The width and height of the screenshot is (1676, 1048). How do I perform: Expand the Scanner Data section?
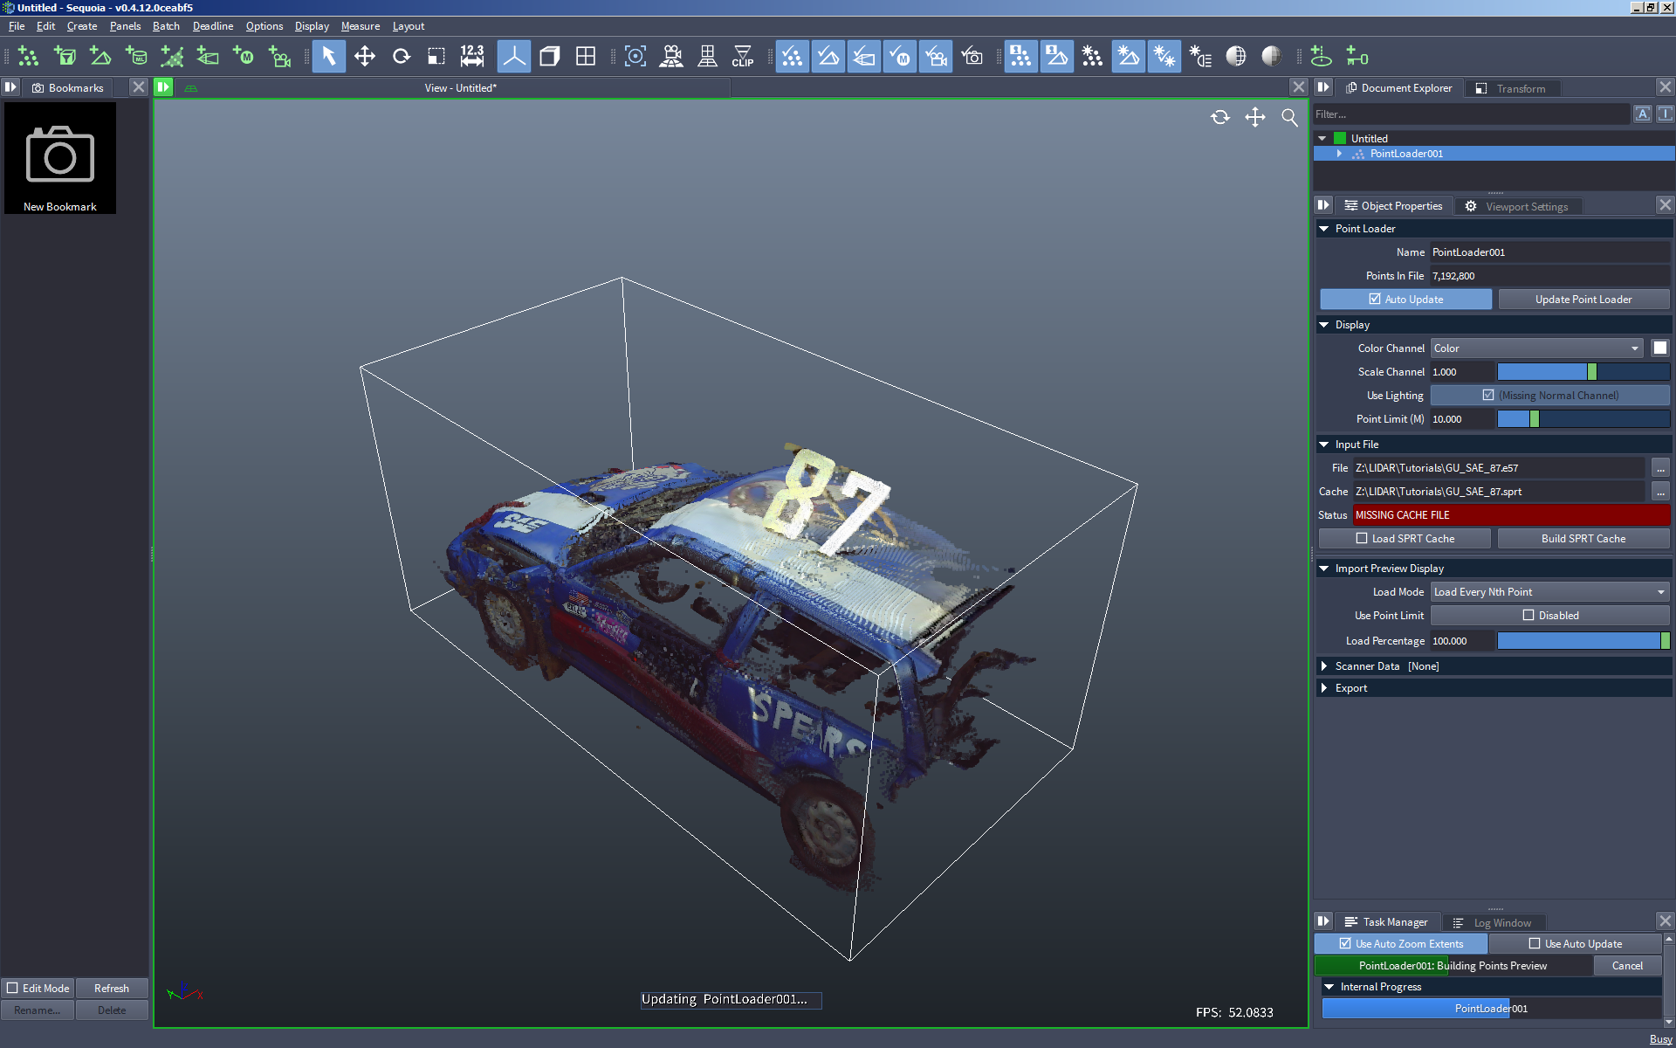[1324, 666]
